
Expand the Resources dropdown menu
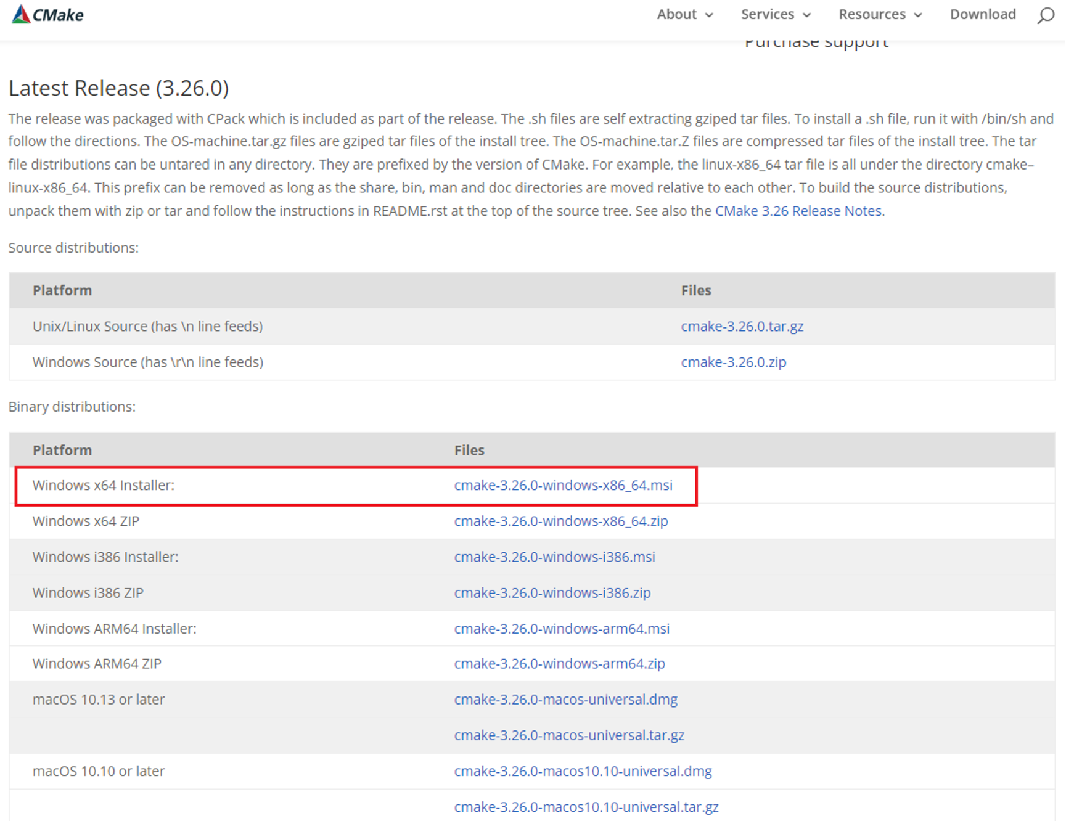pyautogui.click(x=880, y=15)
